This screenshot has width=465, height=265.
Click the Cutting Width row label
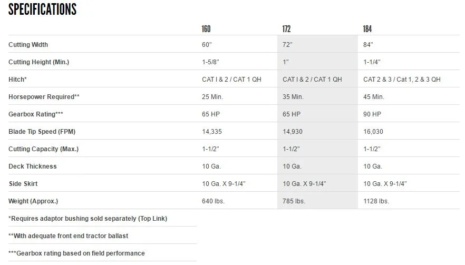click(x=28, y=45)
